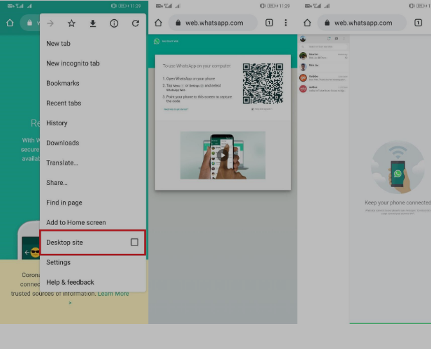Click the QR code image
Viewport: 431px width, 349px height.
click(x=263, y=84)
